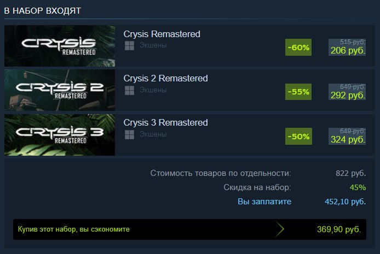380x254 pixels.
Task: Open the Crysis 3 Remastered banner image
Action: tap(60, 134)
